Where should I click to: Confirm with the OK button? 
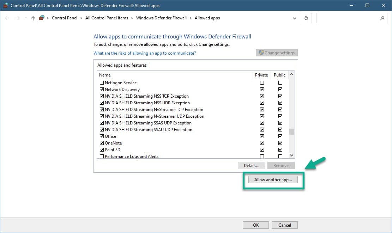point(256,225)
